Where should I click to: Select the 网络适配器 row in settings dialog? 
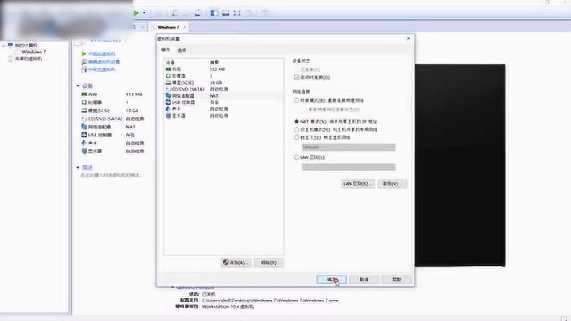tap(223, 96)
